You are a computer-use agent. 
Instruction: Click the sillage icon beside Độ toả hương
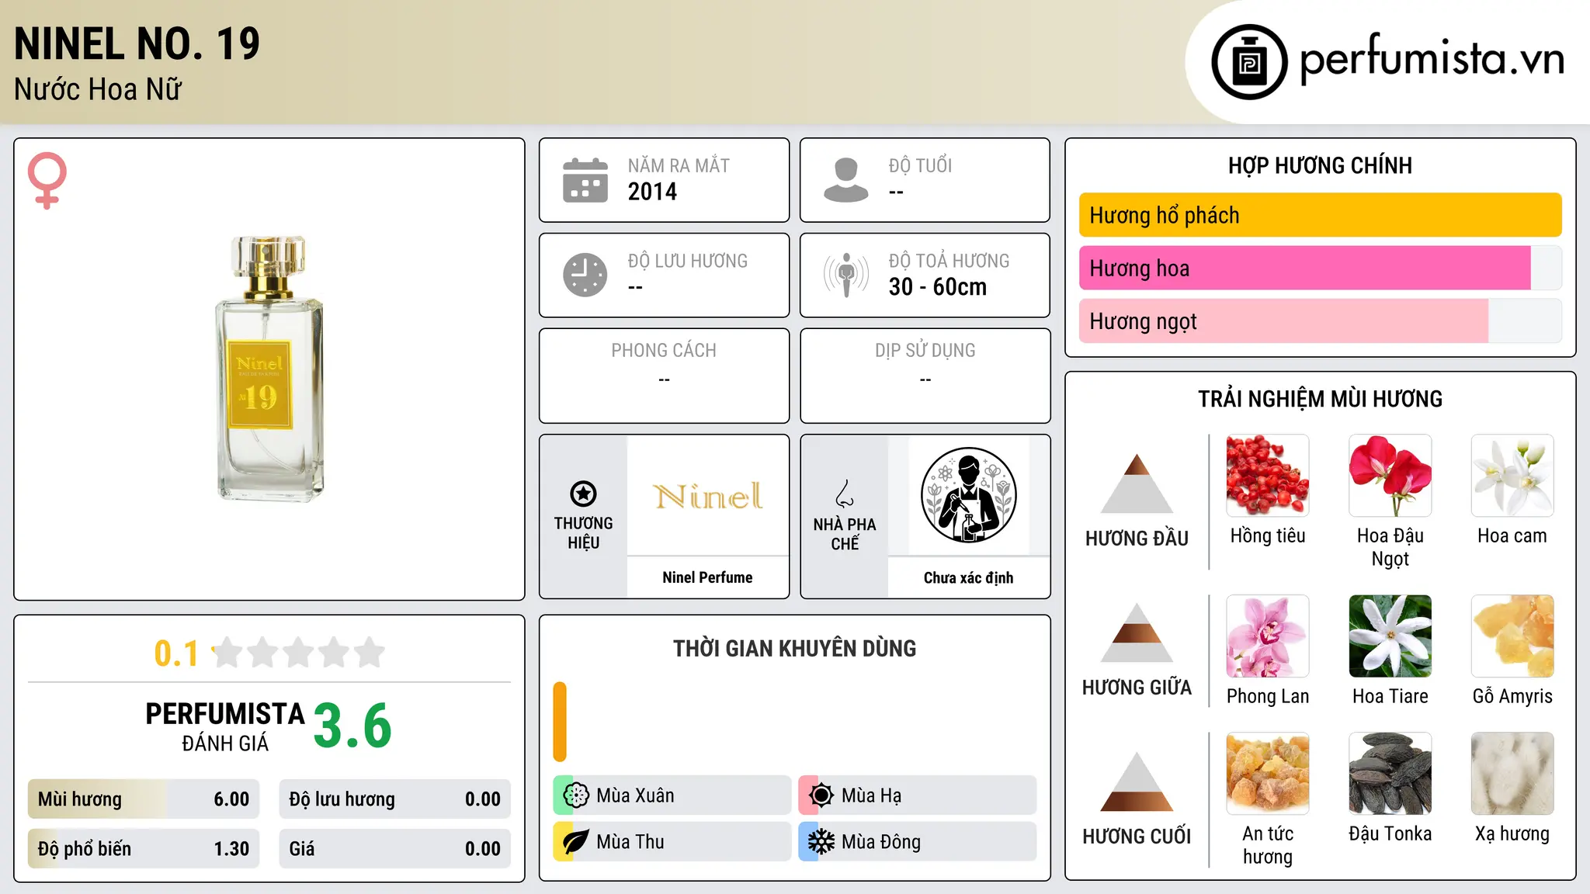(x=846, y=275)
